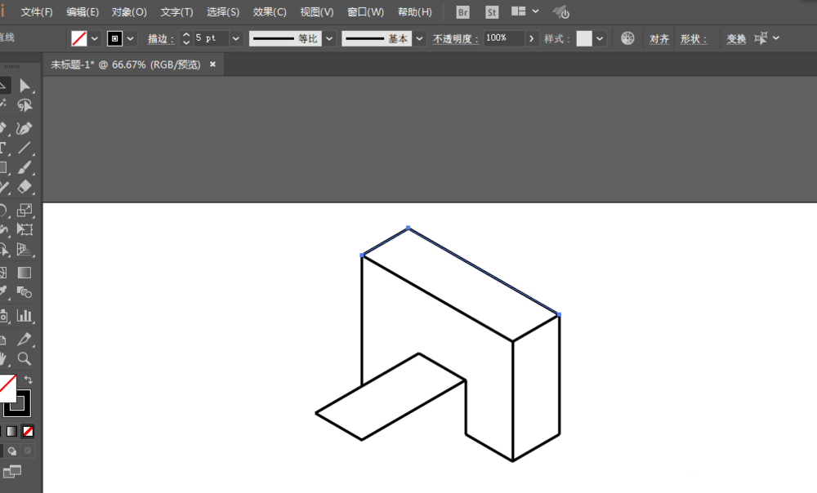
Task: Open the 变换 transform panel
Action: (736, 38)
